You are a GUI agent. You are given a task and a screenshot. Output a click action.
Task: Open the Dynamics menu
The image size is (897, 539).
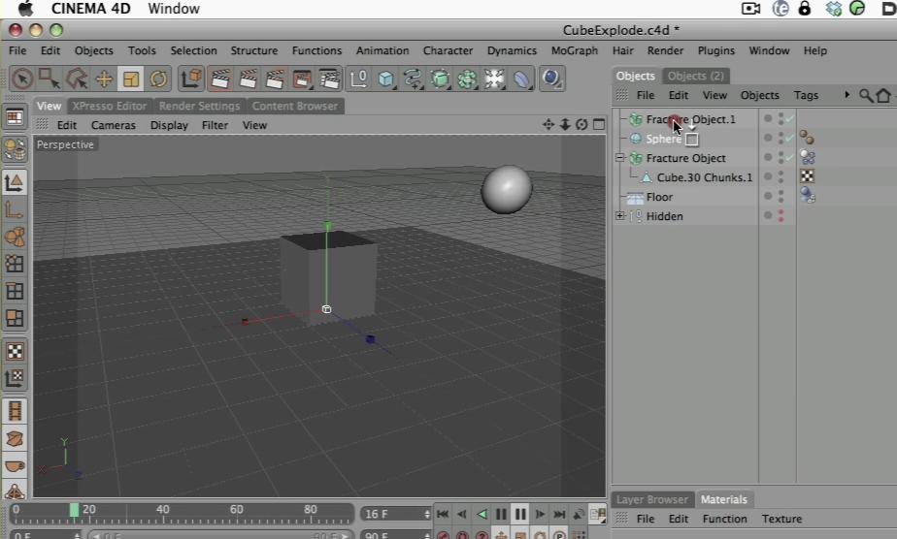tap(512, 50)
